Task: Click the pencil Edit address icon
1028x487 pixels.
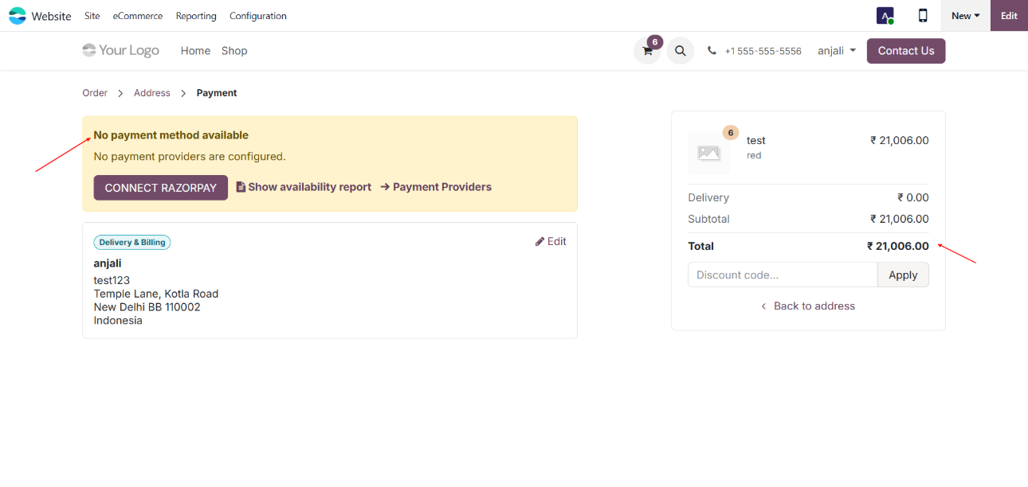Action: pyautogui.click(x=540, y=242)
